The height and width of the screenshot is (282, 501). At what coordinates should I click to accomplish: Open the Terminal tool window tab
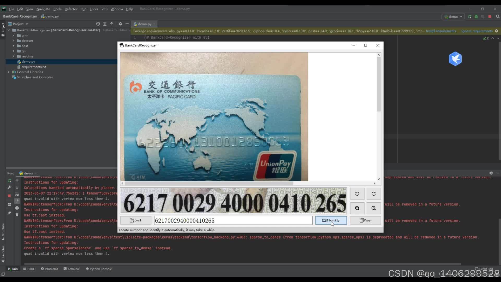pyautogui.click(x=71, y=269)
